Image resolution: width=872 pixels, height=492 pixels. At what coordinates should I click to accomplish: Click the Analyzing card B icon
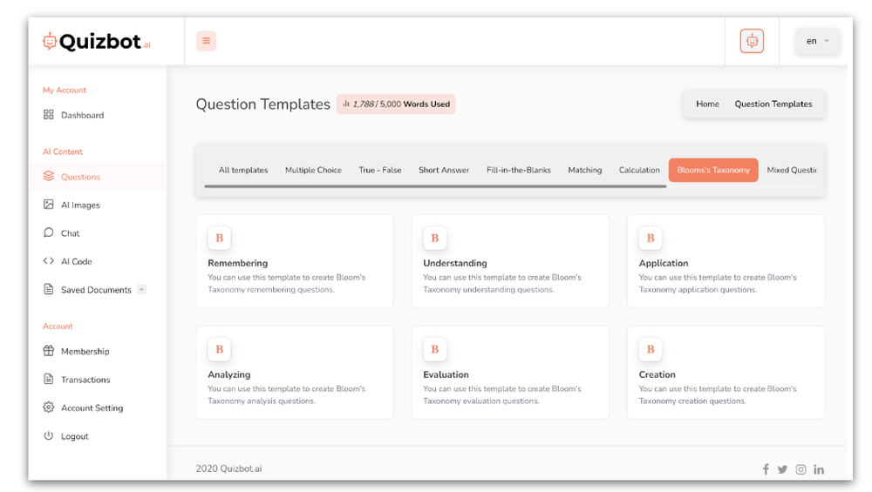coord(219,349)
